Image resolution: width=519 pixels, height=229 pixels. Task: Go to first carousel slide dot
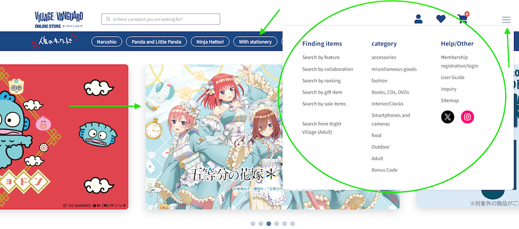pos(253,224)
